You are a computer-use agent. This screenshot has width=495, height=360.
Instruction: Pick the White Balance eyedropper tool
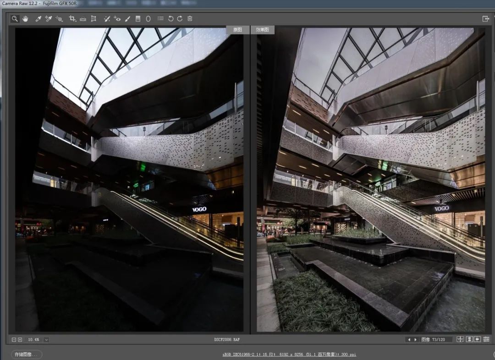[x=38, y=19]
